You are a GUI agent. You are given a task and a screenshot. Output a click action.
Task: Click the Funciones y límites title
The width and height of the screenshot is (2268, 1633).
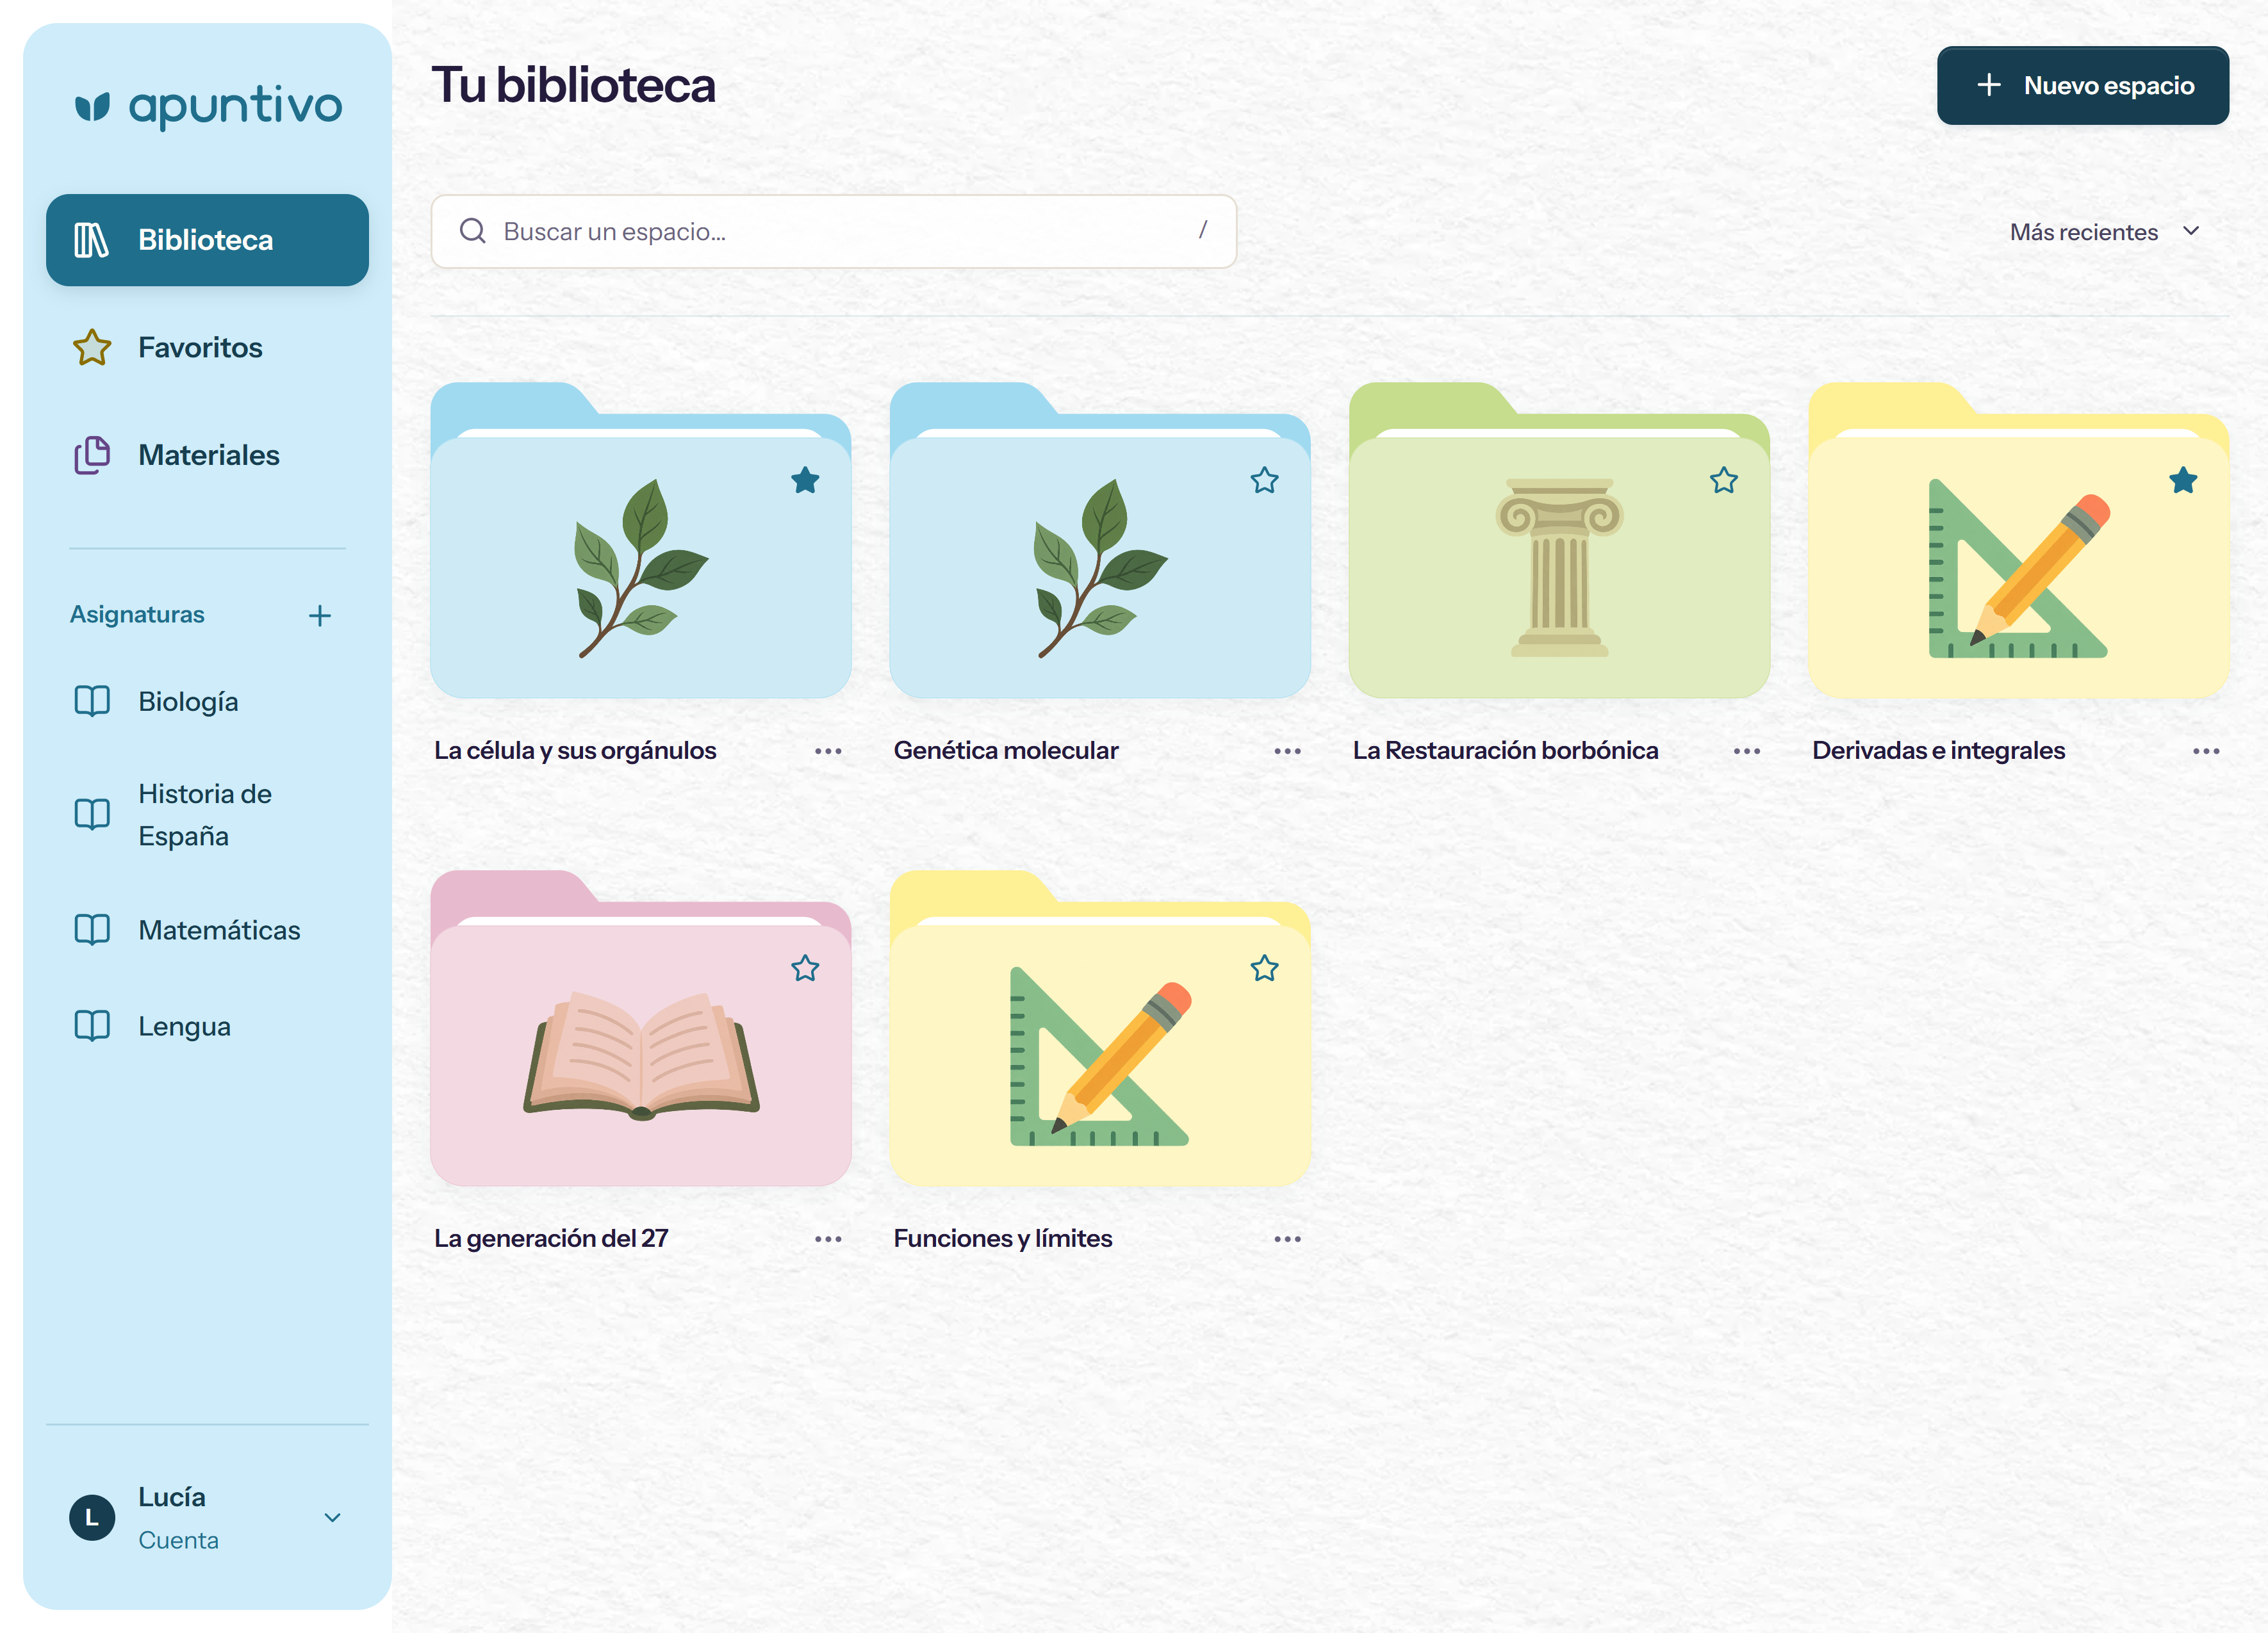click(1002, 1239)
